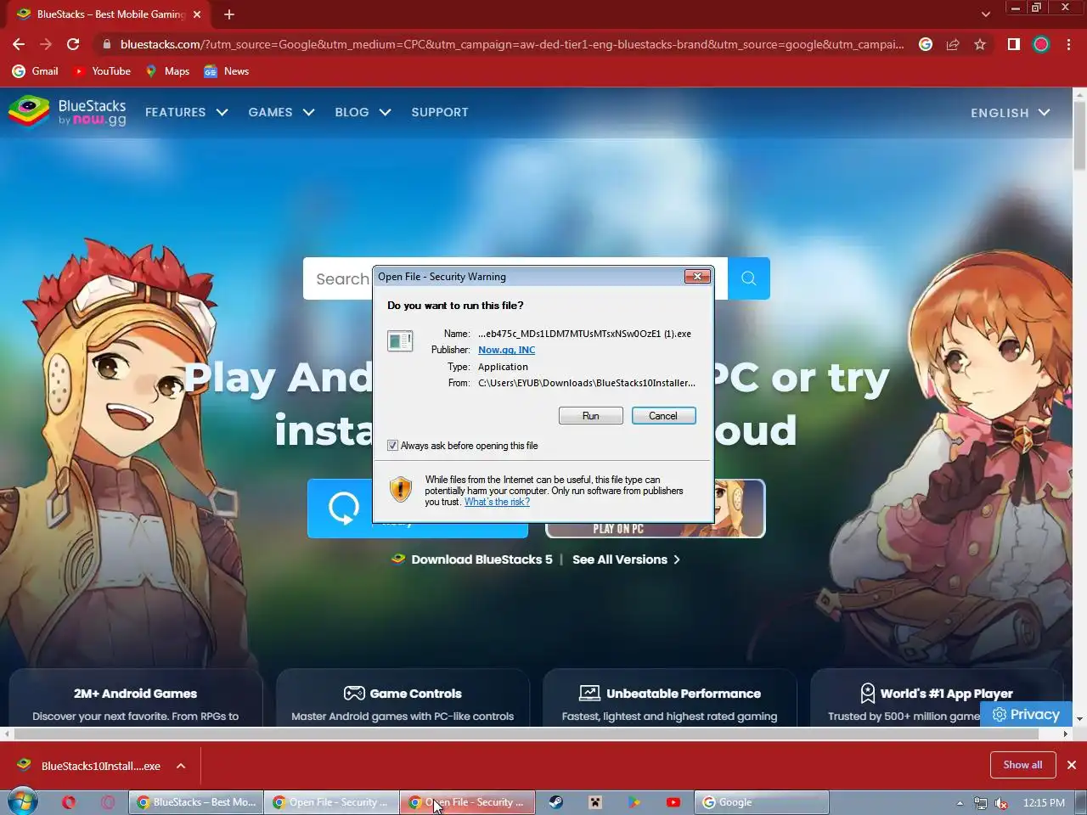Open the ENGLISH language selector
This screenshot has height=815, width=1087.
click(x=1011, y=113)
